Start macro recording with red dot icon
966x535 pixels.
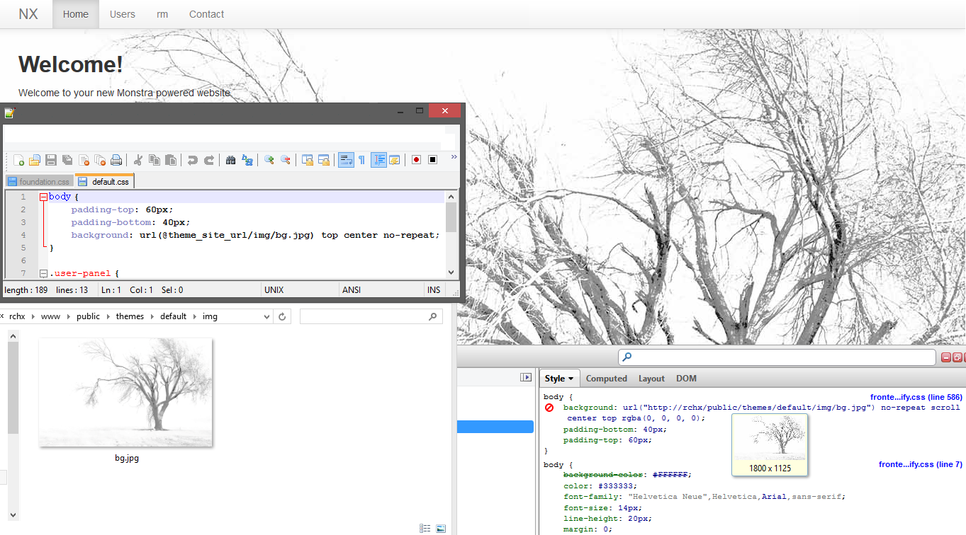click(x=416, y=160)
